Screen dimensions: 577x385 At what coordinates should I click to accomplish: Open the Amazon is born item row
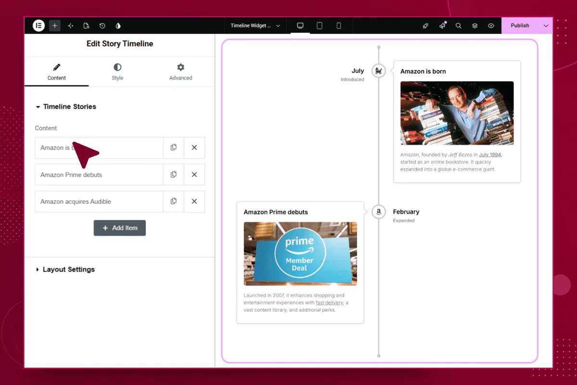click(99, 148)
